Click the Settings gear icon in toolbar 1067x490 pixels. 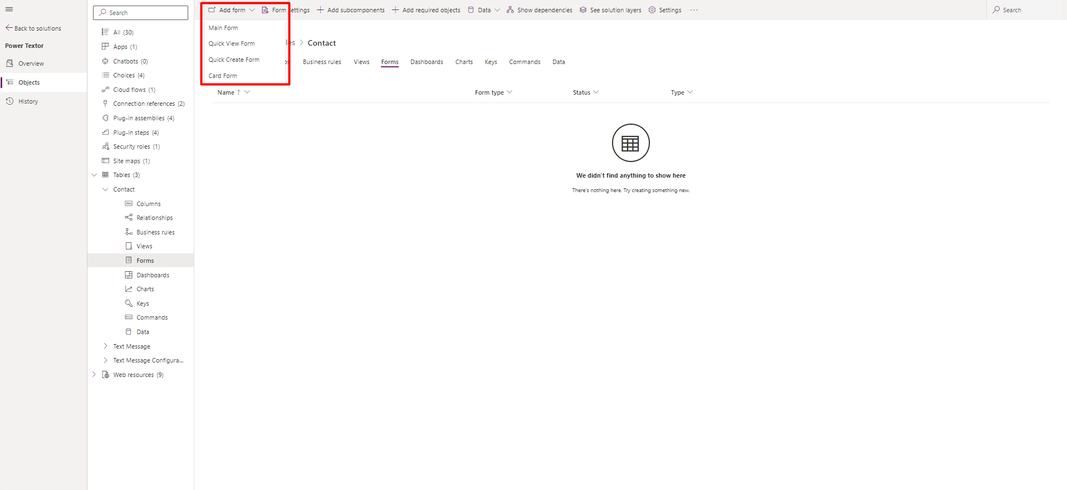[652, 10]
